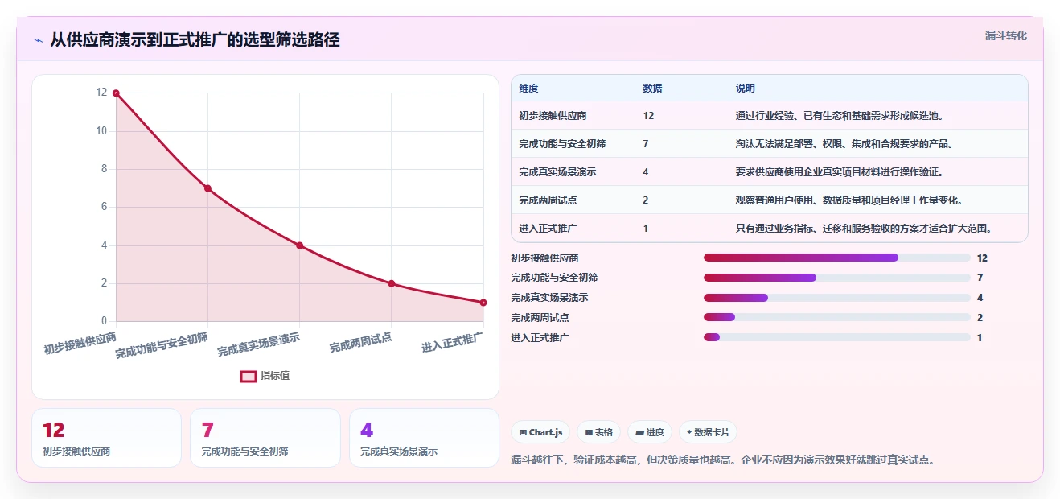Click description starting 淘汰无法满足部署

tap(844, 144)
